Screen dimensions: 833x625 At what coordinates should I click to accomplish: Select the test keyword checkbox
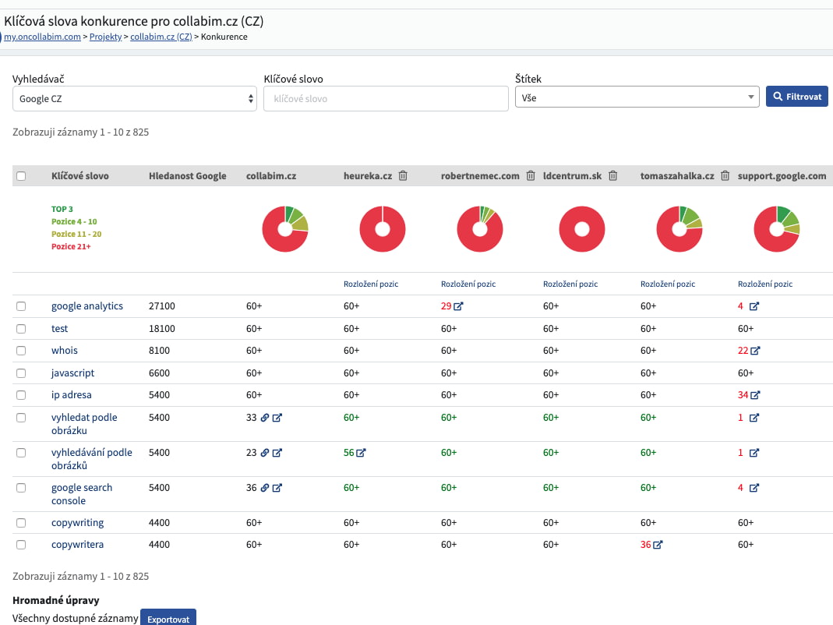click(x=21, y=329)
